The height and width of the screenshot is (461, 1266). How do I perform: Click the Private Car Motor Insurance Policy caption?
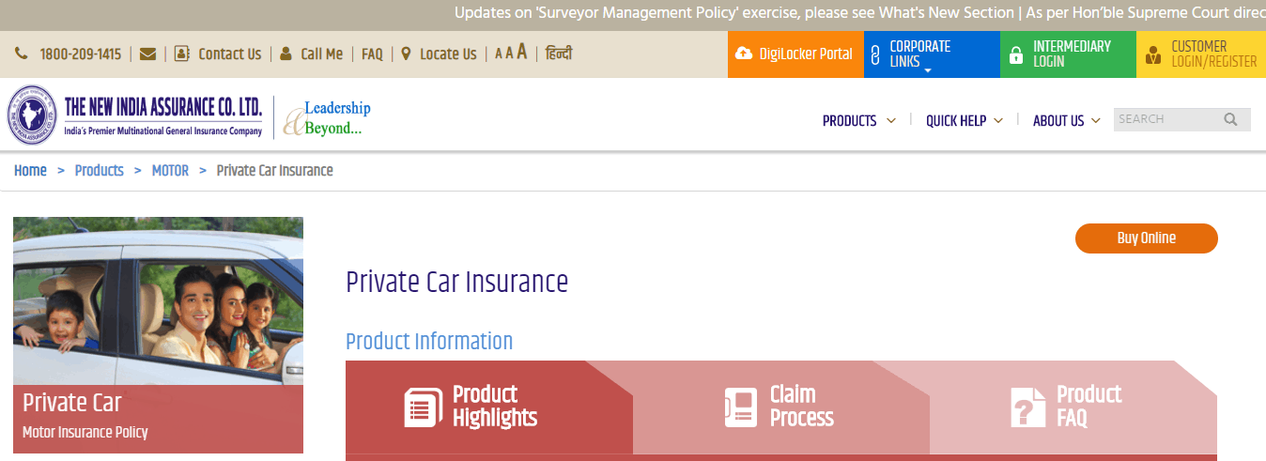[158, 419]
